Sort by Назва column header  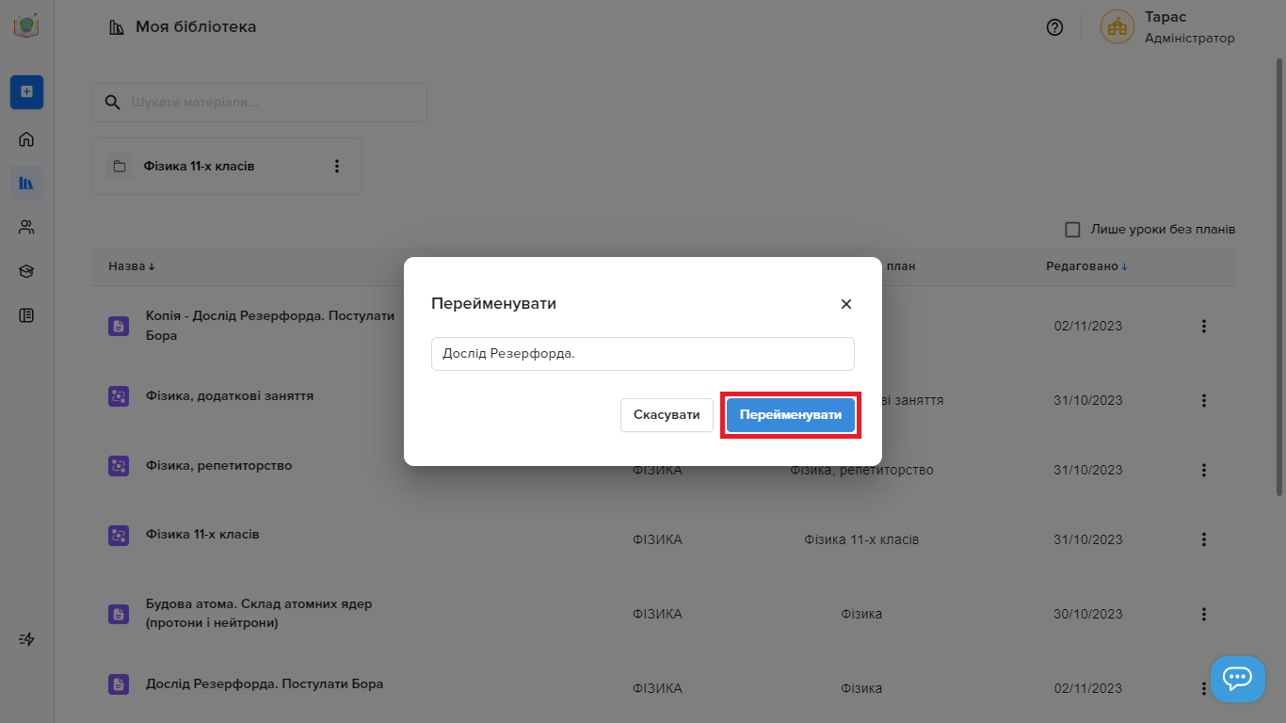(132, 266)
